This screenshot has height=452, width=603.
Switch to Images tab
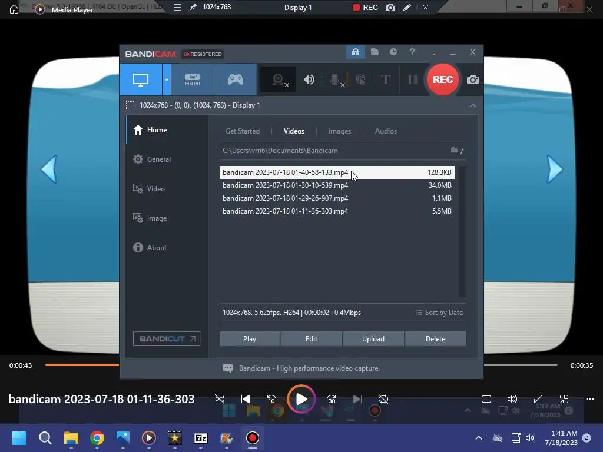pyautogui.click(x=340, y=131)
